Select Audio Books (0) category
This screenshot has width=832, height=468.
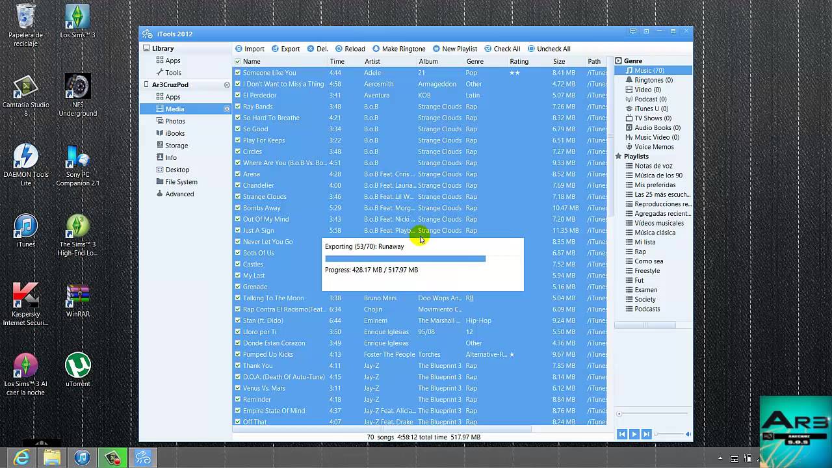[653, 127]
